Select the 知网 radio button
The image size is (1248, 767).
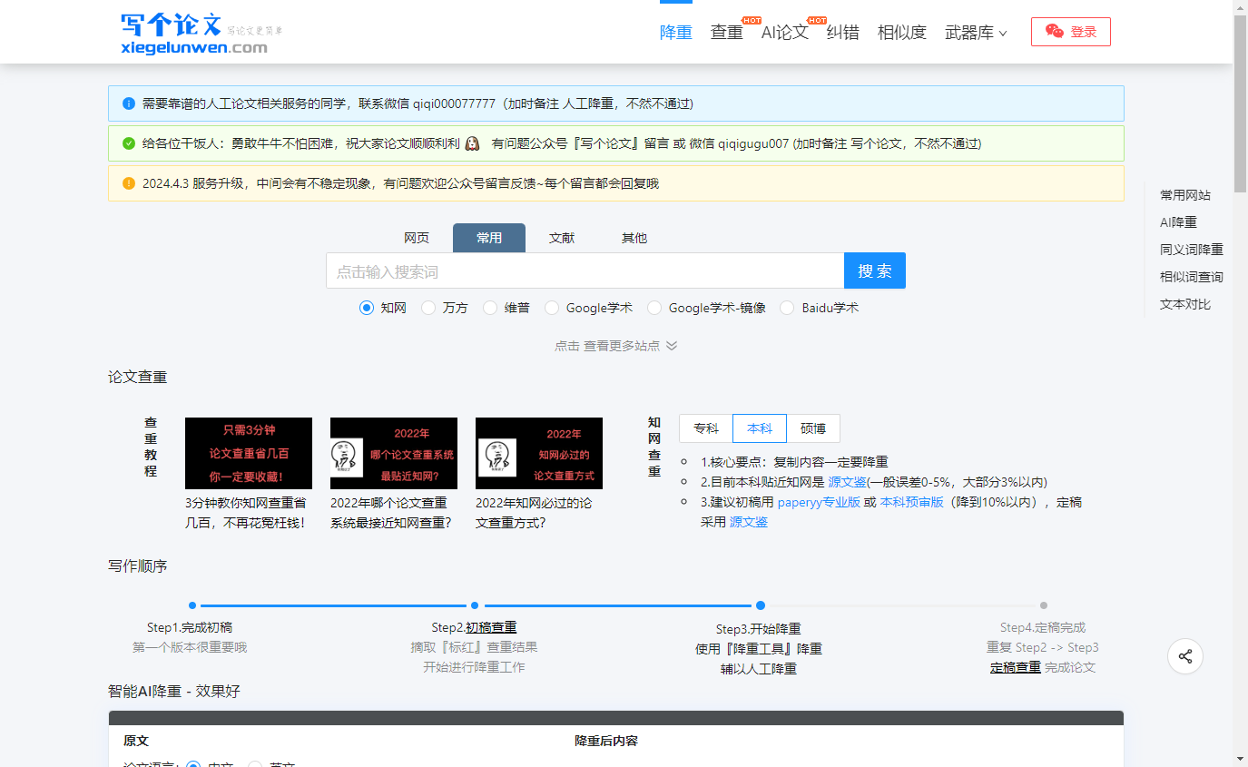click(367, 308)
